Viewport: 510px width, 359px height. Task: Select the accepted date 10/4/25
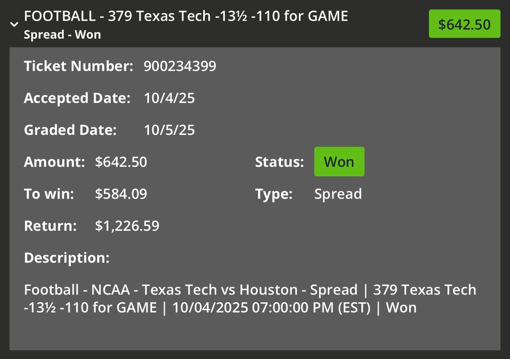(169, 98)
